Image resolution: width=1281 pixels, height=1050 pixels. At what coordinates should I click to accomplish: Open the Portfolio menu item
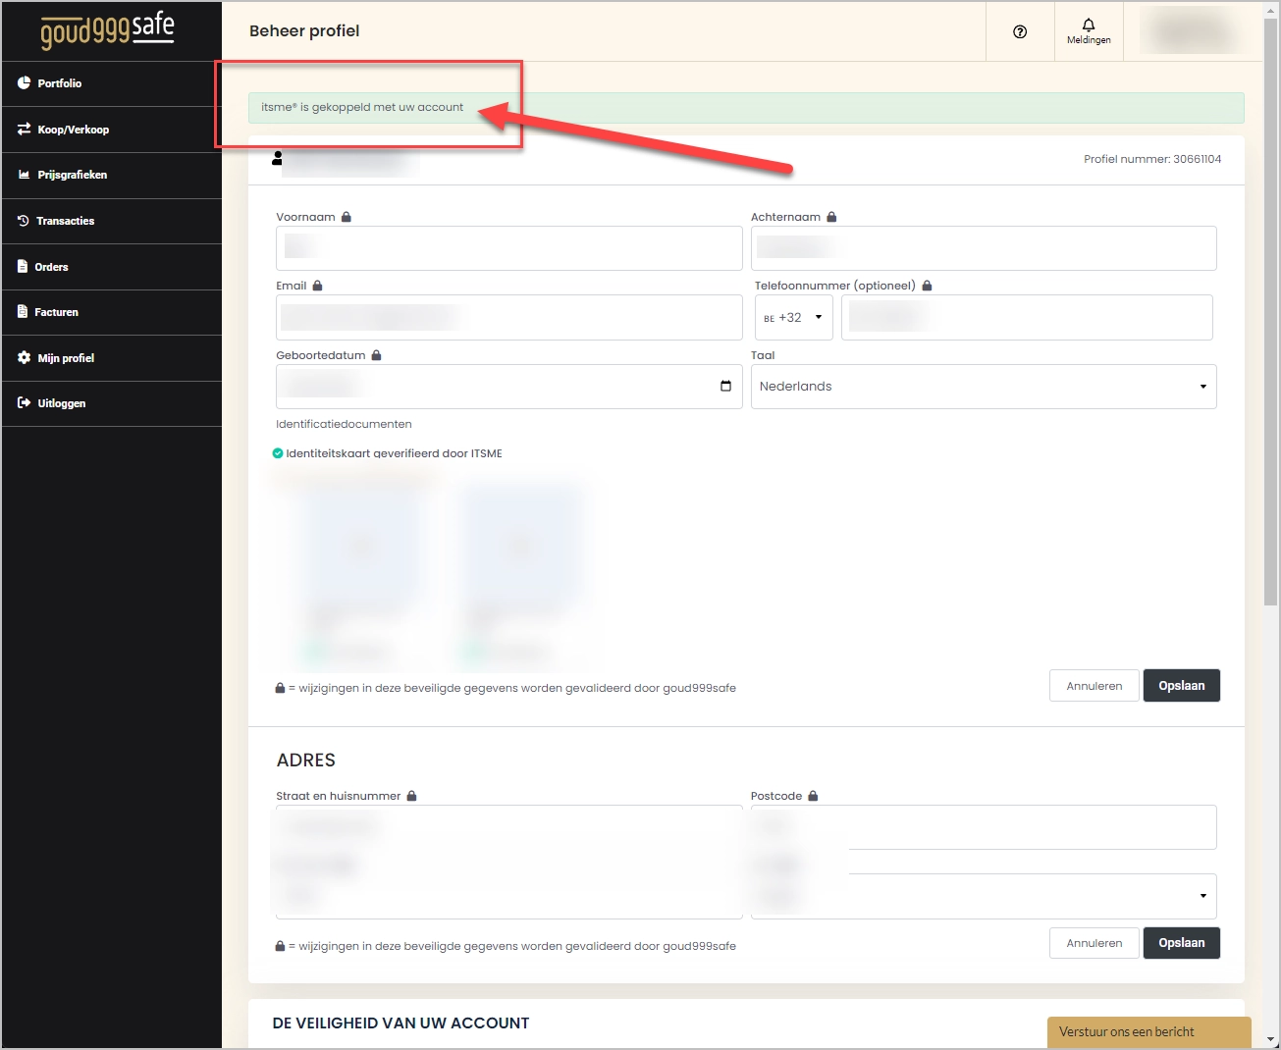click(x=111, y=83)
